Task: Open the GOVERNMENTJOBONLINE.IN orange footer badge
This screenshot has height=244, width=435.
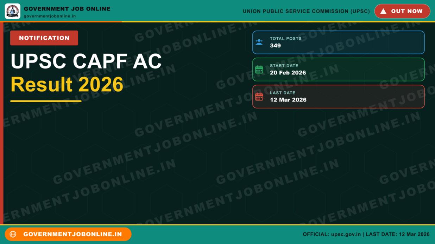Action: pyautogui.click(x=68, y=234)
